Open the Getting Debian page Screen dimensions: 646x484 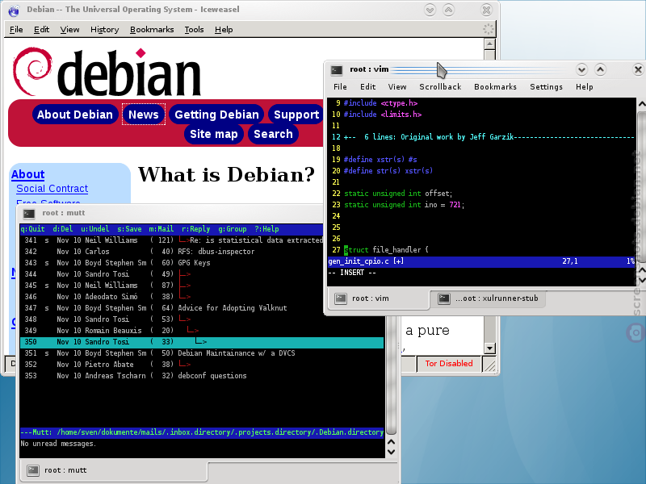point(216,115)
